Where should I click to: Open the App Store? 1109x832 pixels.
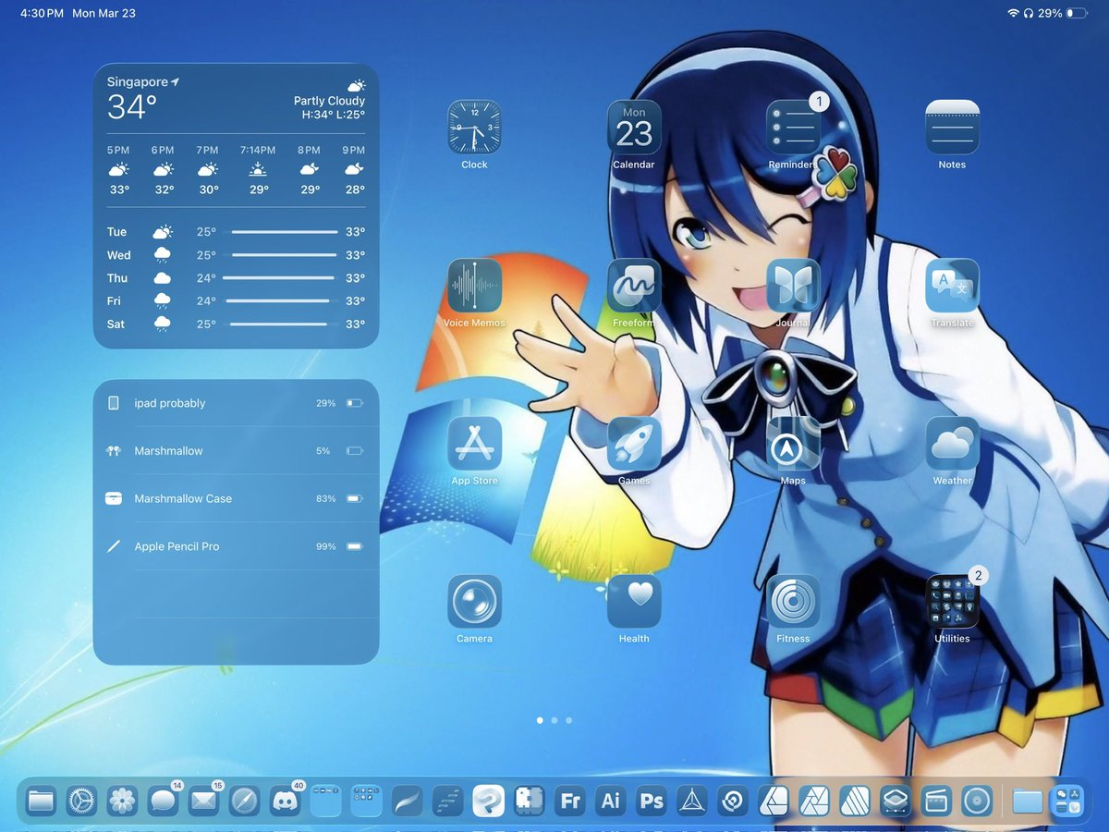point(474,444)
